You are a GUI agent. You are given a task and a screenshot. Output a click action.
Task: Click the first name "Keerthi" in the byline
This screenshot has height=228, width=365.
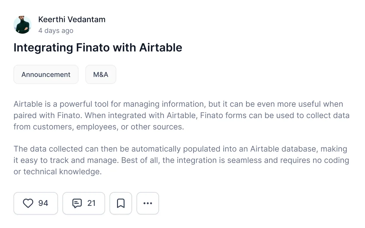[x=51, y=19]
